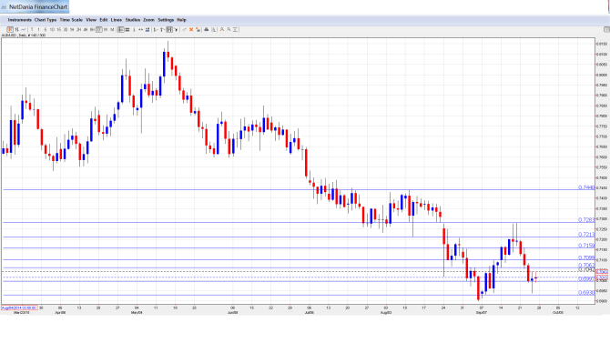The image size is (610, 343).
Task: Click the orange zoom-in A icon
Action: [x=222, y=29]
